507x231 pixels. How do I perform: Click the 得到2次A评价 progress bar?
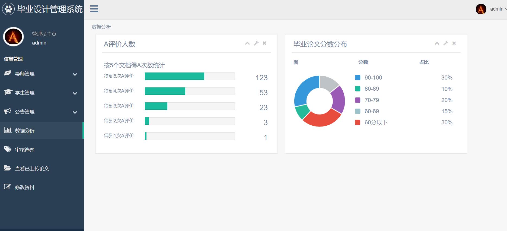tap(190, 121)
